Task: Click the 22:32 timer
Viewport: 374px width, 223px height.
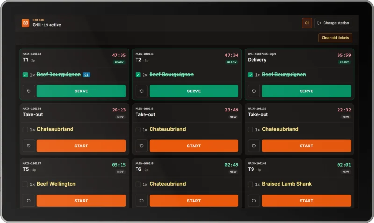Action: (x=344, y=110)
